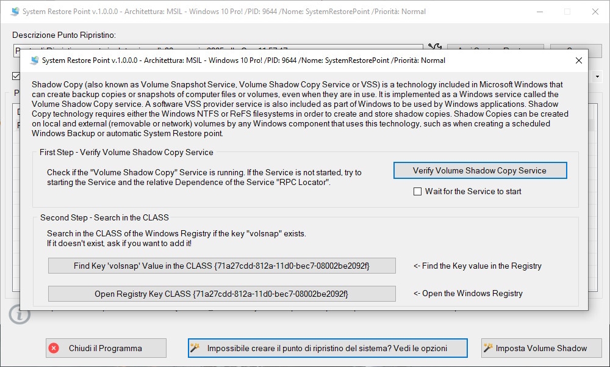Click the Descrizione Punto Ripristino text field
610x367 pixels.
click(218, 51)
